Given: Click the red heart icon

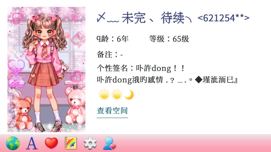Looking at the screenshot, I should [51, 143].
